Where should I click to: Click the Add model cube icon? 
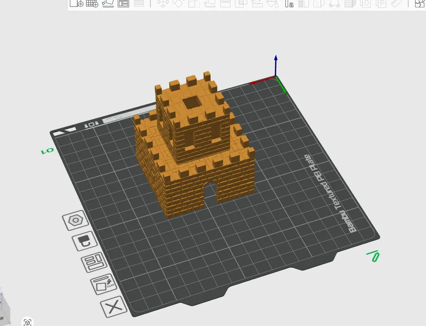76,3
